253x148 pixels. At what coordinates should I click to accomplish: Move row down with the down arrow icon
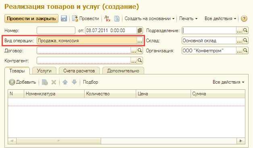click(x=74, y=82)
